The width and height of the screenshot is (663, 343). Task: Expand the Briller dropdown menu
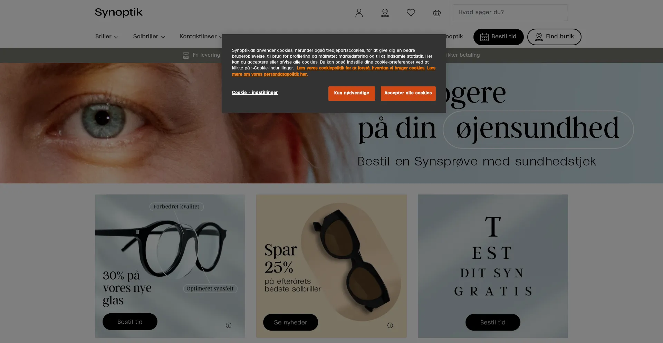point(107,37)
